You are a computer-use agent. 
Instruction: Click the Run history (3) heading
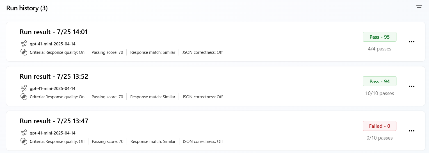pyautogui.click(x=27, y=8)
